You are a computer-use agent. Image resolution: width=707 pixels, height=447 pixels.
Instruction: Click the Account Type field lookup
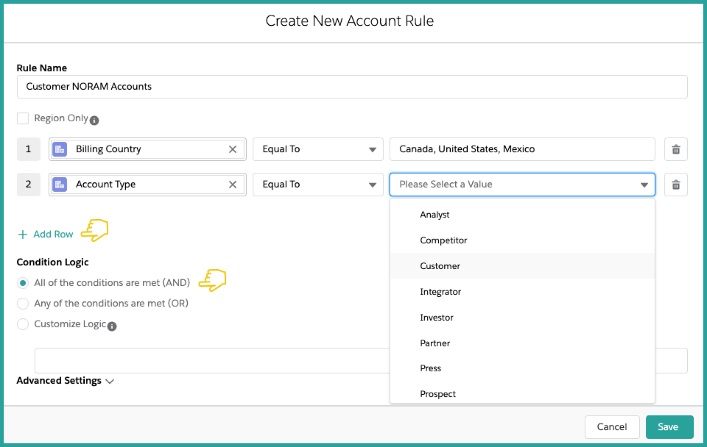coord(147,185)
